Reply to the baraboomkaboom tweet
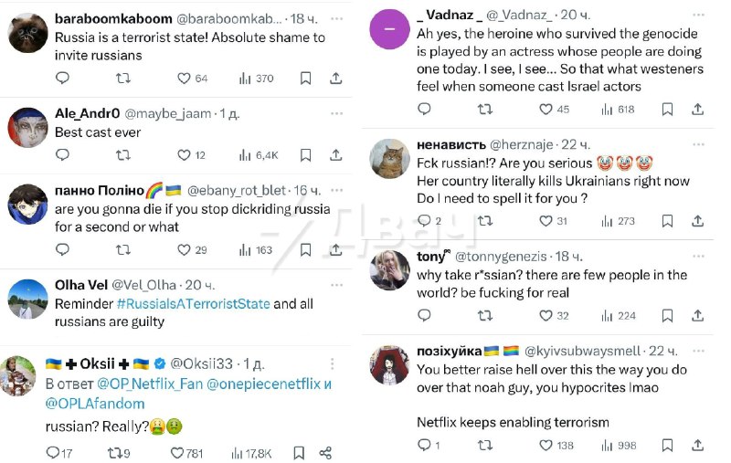 62,79
